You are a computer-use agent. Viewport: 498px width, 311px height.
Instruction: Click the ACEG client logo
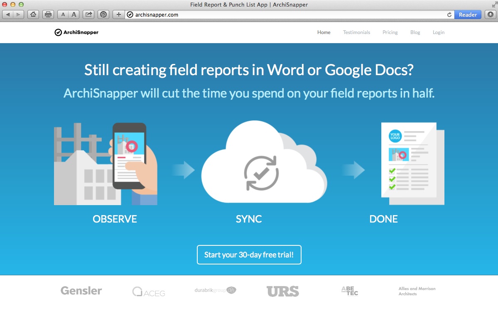149,291
